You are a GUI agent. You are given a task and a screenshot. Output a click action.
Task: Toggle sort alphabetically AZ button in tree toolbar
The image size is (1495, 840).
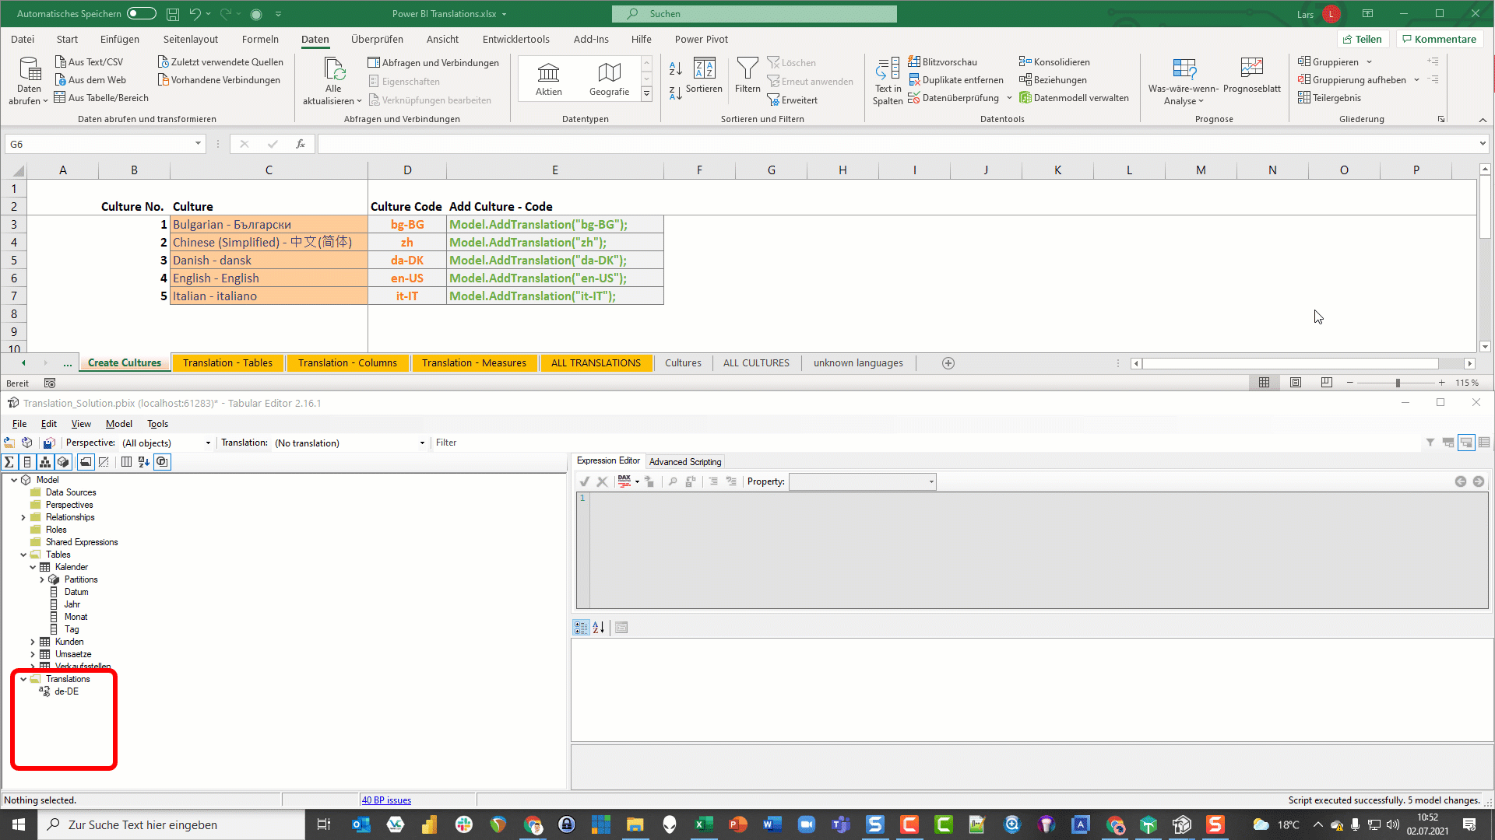[x=144, y=462]
